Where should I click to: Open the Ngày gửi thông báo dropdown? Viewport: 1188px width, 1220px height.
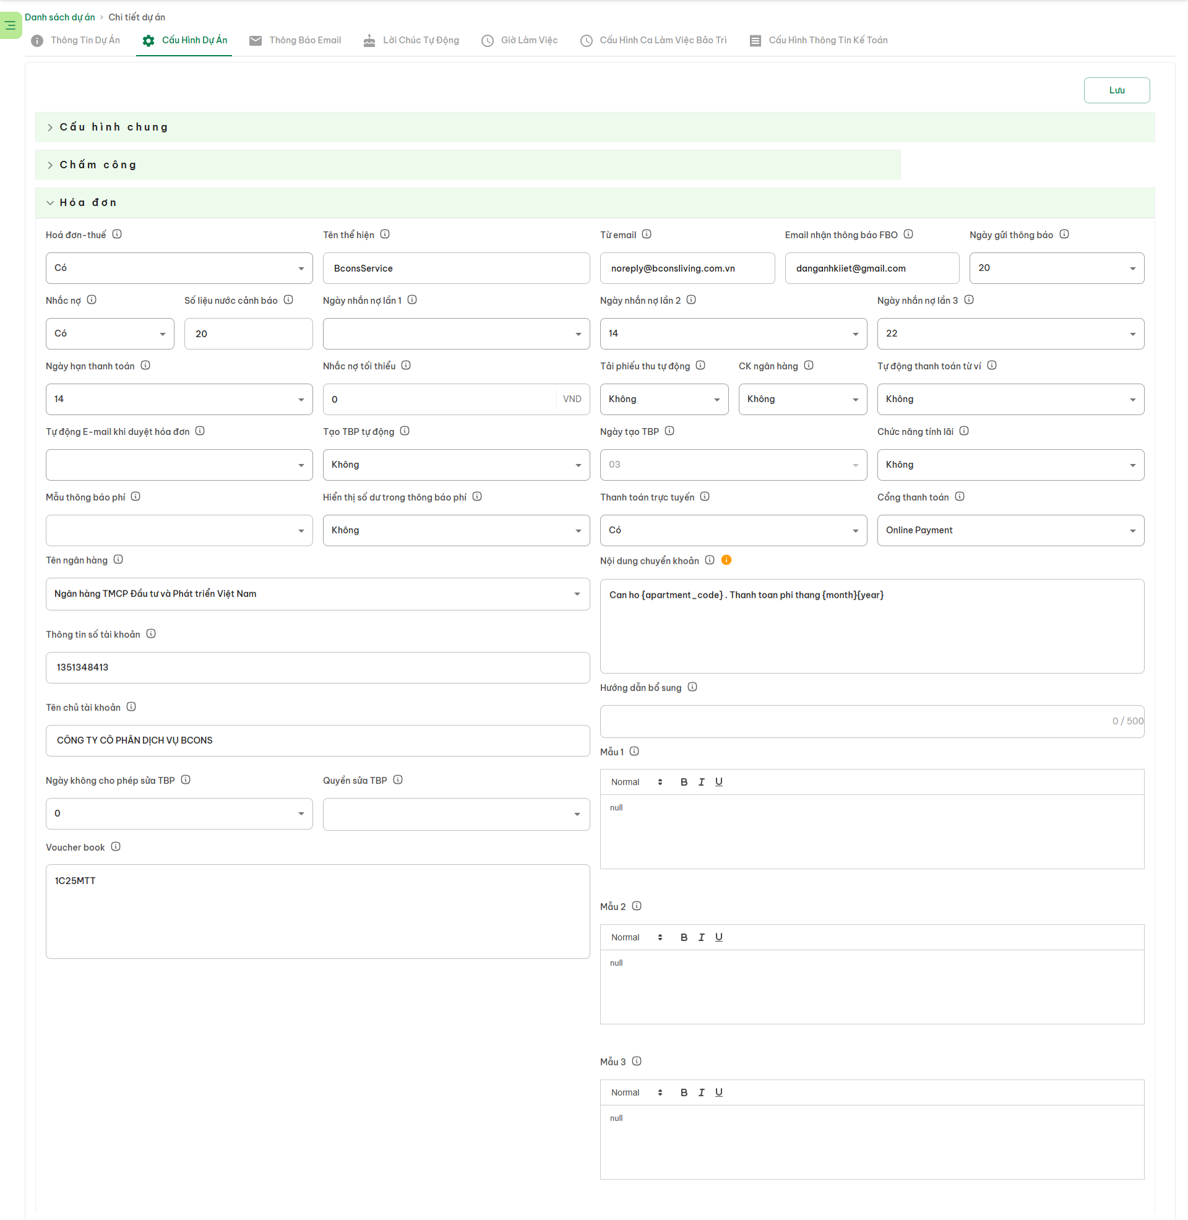[x=1056, y=268]
